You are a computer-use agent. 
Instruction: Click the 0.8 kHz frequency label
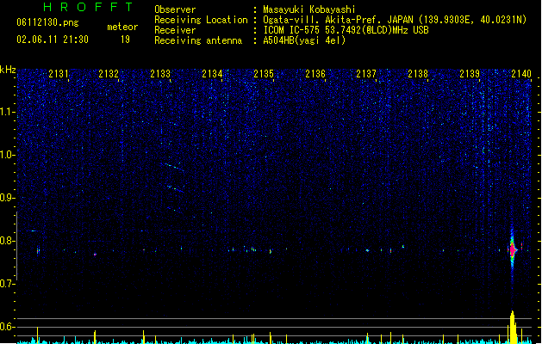click(7, 241)
